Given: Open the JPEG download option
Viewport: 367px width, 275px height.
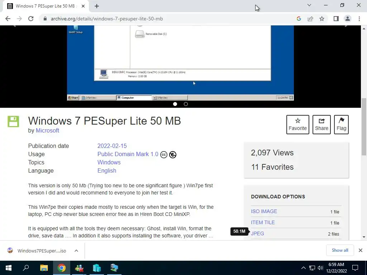Looking at the screenshot, I should click(x=257, y=233).
